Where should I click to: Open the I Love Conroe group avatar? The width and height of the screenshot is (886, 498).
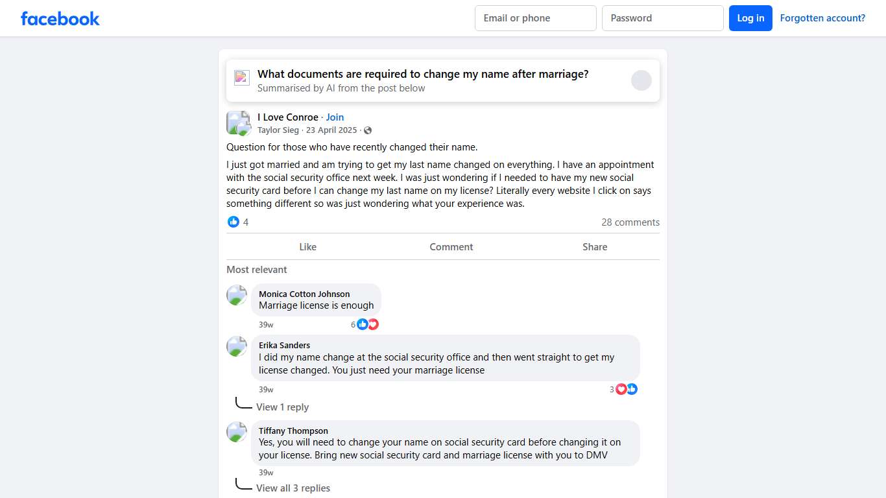pyautogui.click(x=238, y=123)
